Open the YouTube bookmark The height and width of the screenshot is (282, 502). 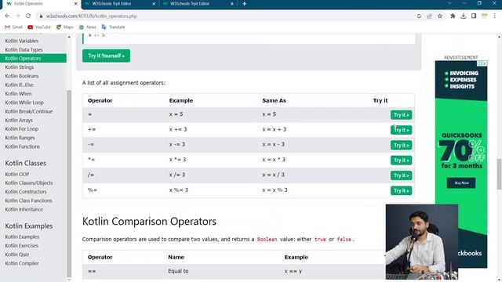coord(39,27)
